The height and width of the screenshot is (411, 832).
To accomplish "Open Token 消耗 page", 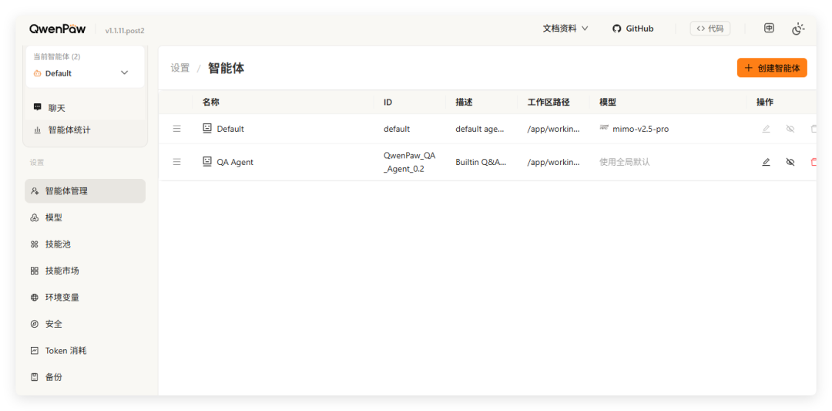I will pyautogui.click(x=85, y=350).
